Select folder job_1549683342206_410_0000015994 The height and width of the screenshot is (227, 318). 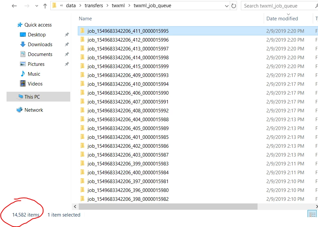128,84
